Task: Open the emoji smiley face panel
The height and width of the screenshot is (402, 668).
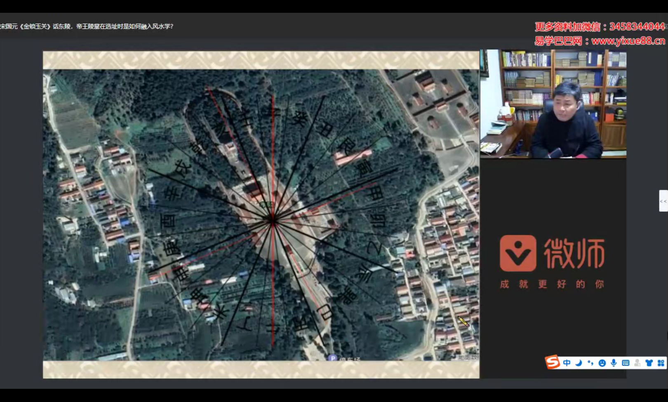Action: (x=602, y=363)
